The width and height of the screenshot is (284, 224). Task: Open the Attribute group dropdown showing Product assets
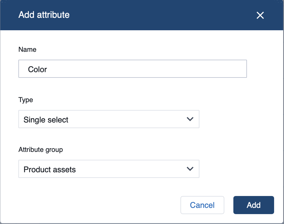tap(109, 169)
